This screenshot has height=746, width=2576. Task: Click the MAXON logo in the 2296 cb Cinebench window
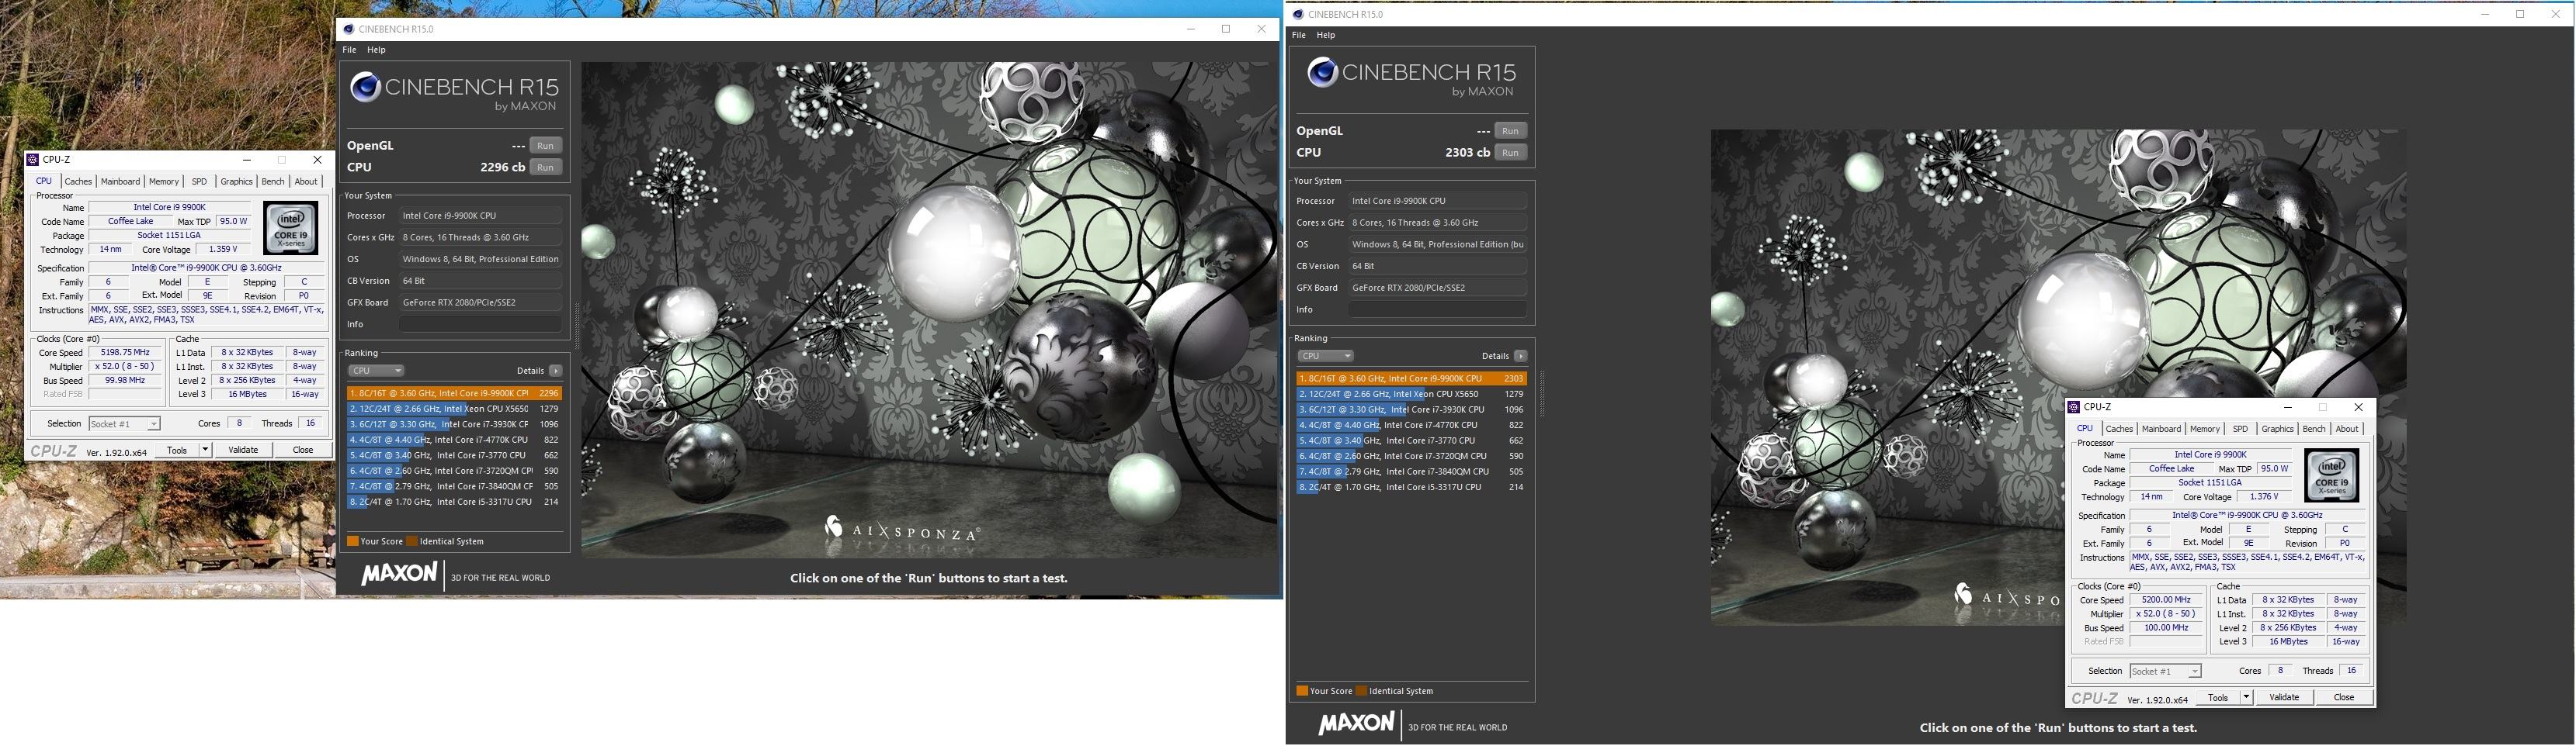coord(399,574)
